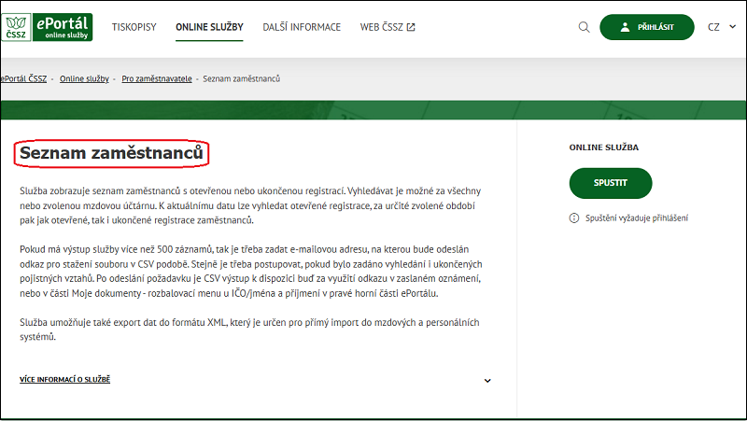
Task: Click the Spuštění vyžaduje přihlášení notice text
Action: [x=636, y=218]
